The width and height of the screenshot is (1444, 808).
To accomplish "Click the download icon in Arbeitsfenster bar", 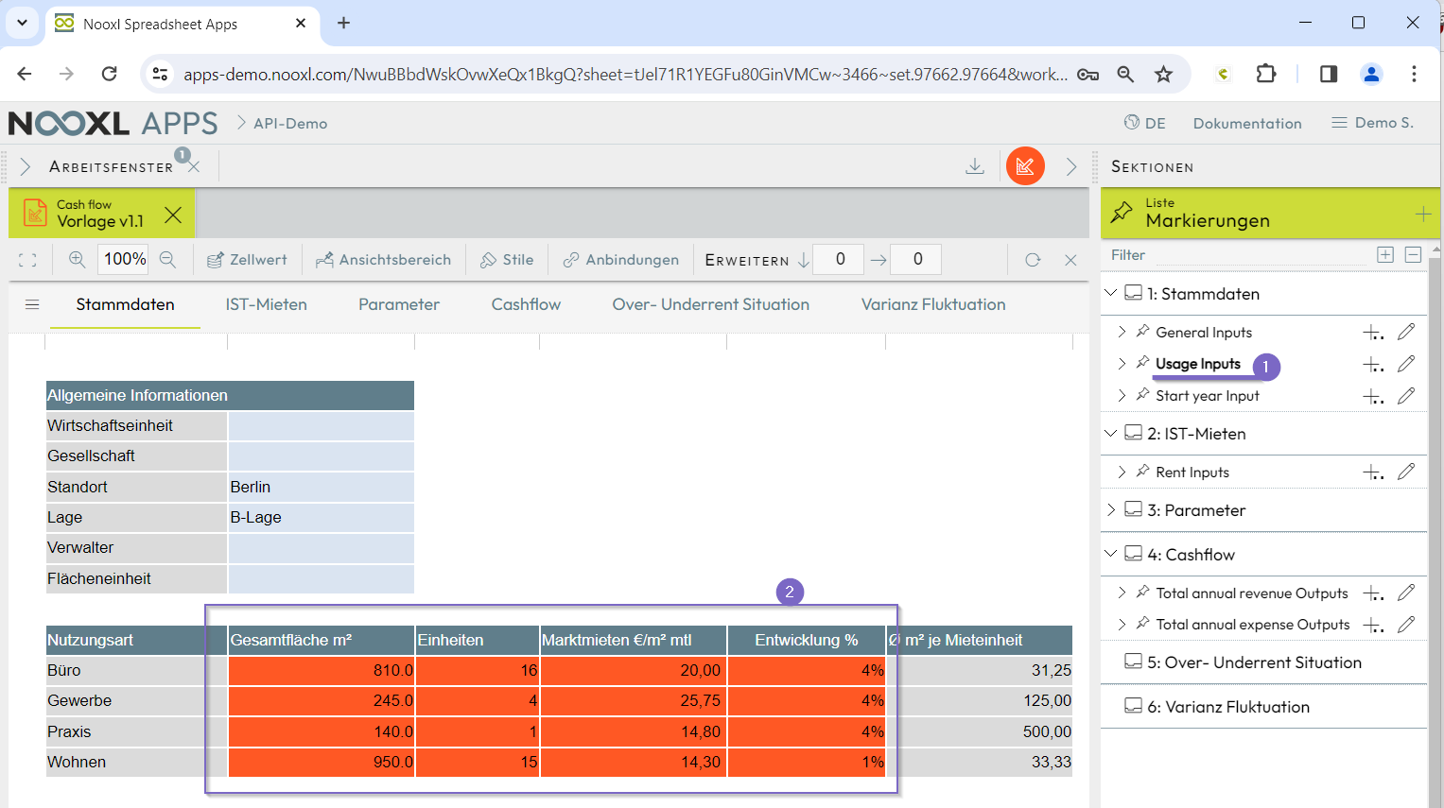I will click(975, 166).
